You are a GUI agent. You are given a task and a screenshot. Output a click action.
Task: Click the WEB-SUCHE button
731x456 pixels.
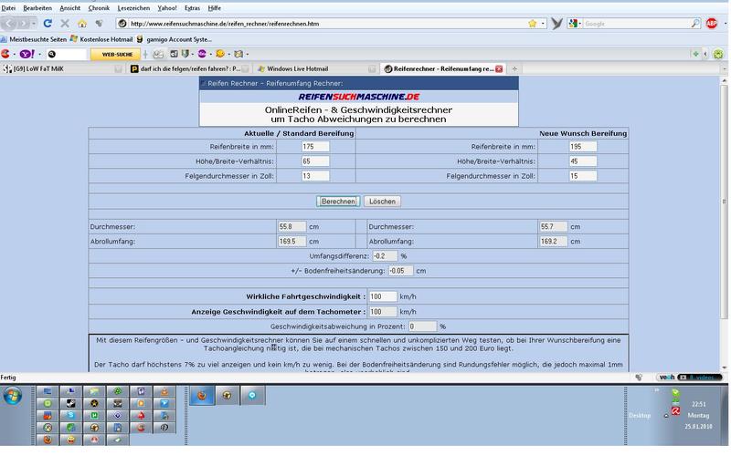(x=117, y=55)
